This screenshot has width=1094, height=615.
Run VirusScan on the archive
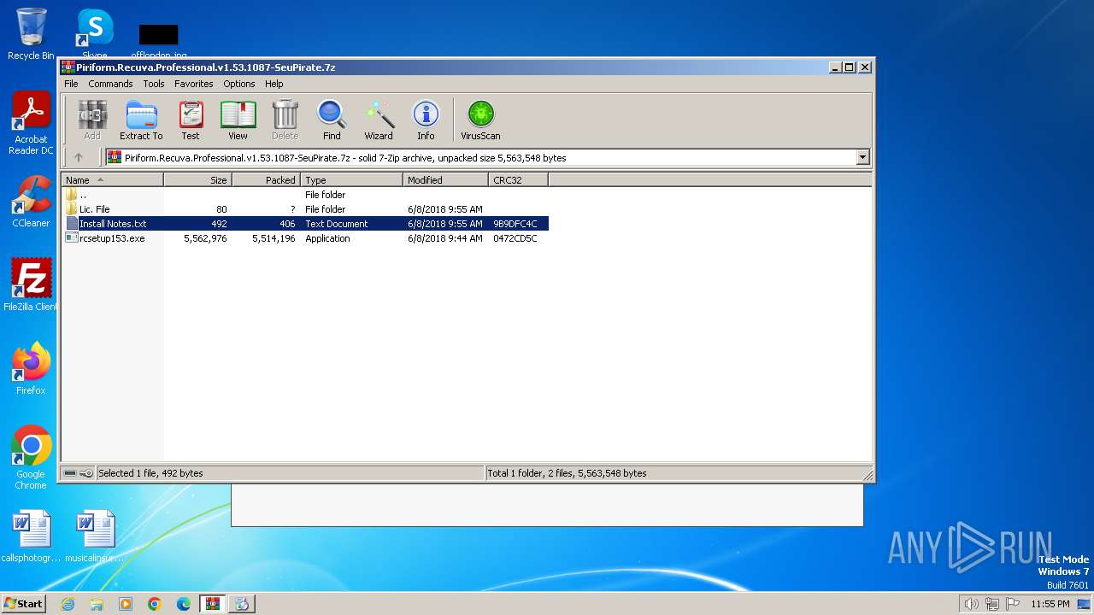click(480, 120)
